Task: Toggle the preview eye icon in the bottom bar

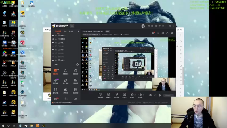Action: [155, 95]
